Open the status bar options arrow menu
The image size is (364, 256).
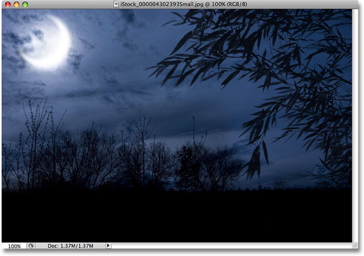click(109, 246)
